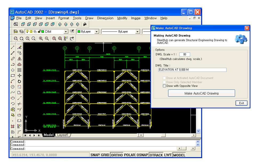Click the Zoom In plus magnifier

pyautogui.click(x=41, y=39)
